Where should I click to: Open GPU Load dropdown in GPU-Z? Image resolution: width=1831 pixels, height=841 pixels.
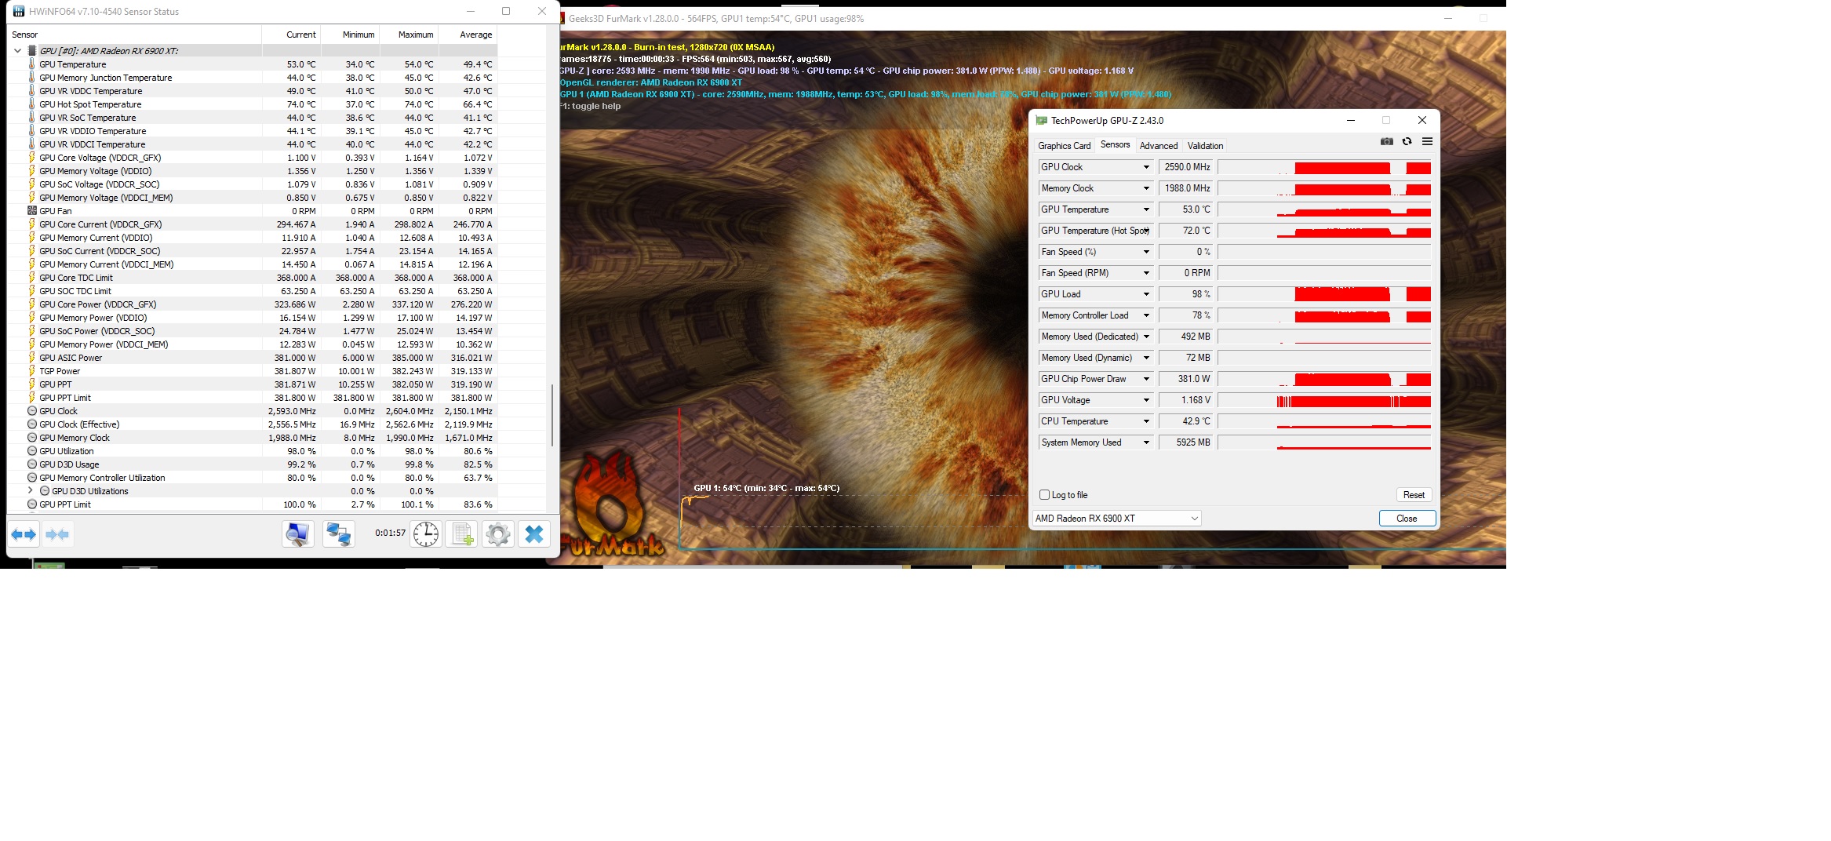coord(1146,294)
